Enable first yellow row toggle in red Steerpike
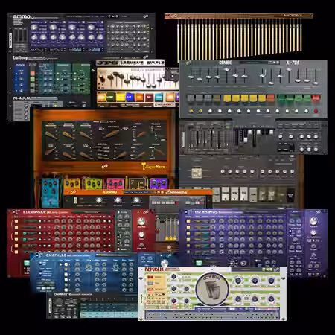The height and width of the screenshot is (335, 335). [16, 221]
